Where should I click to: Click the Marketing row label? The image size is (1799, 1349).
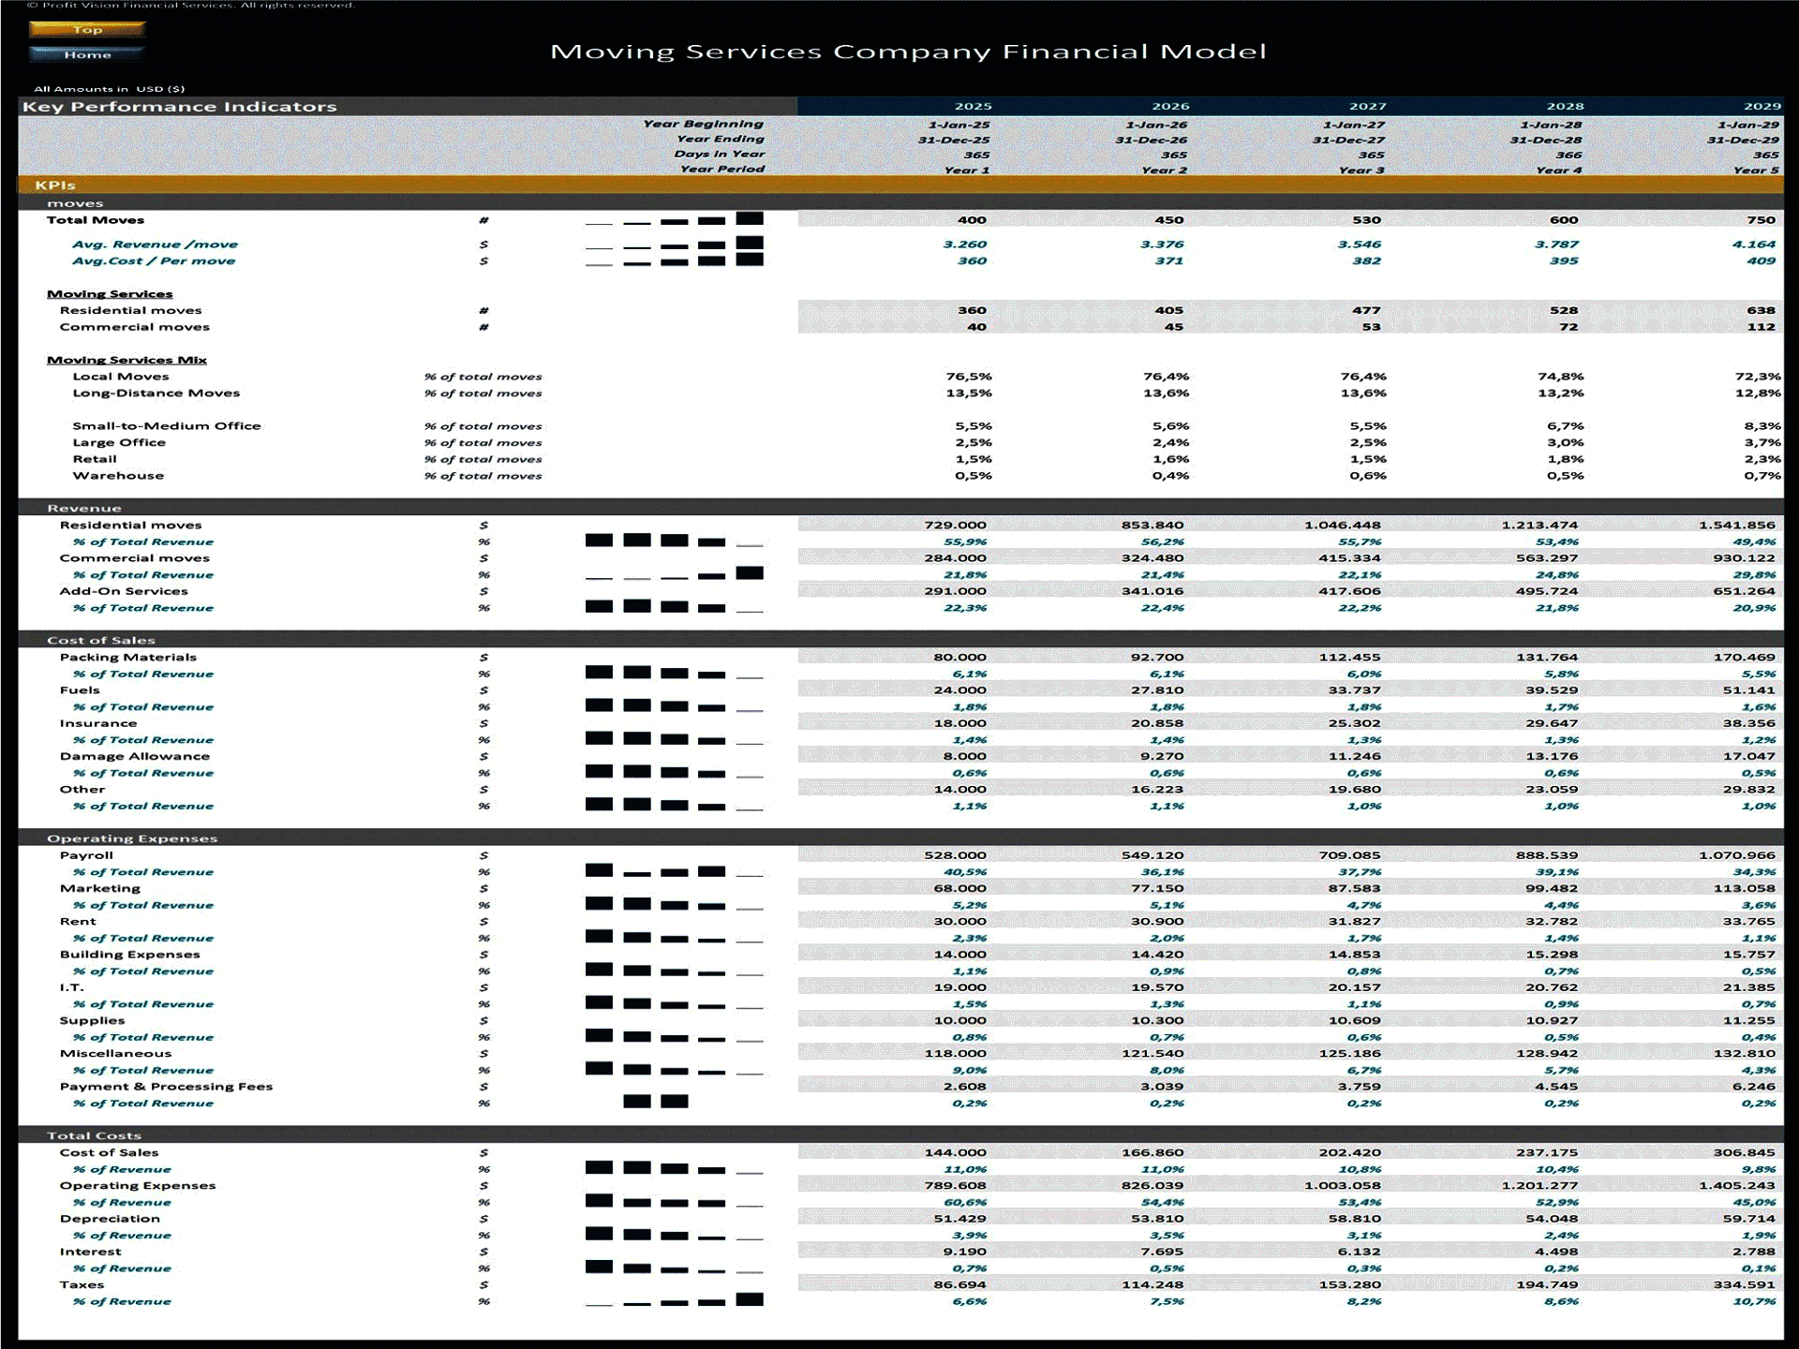pos(100,889)
